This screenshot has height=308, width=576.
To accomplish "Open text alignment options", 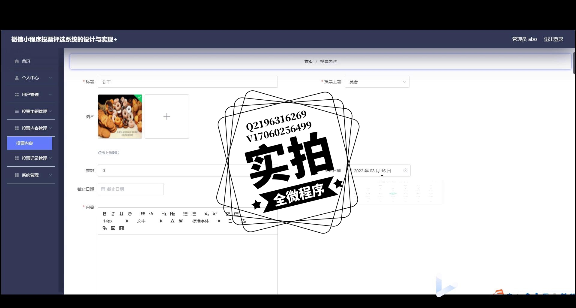I will click(x=230, y=221).
